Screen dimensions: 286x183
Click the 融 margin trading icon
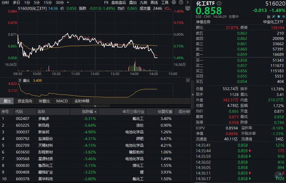[269, 16]
